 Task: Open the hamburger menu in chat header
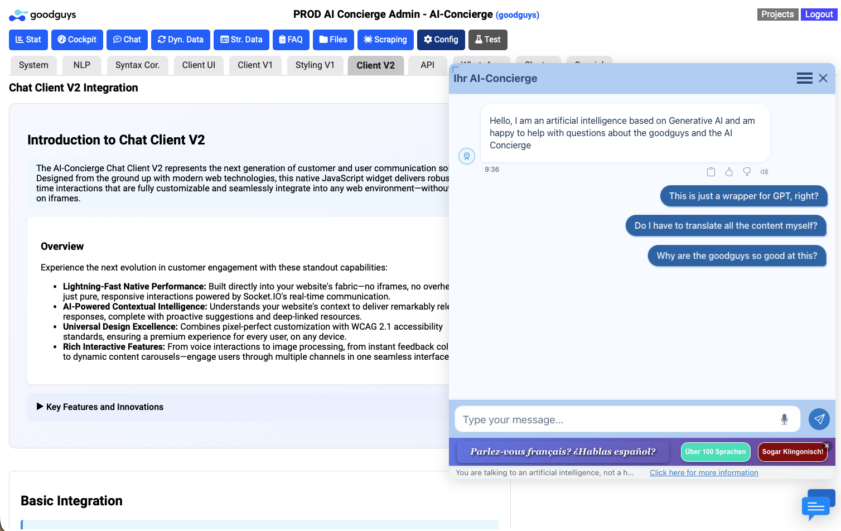point(804,79)
